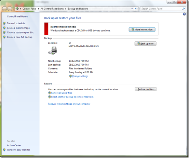Expand the arrow after Control Panel breadcrumb

click(x=39, y=9)
